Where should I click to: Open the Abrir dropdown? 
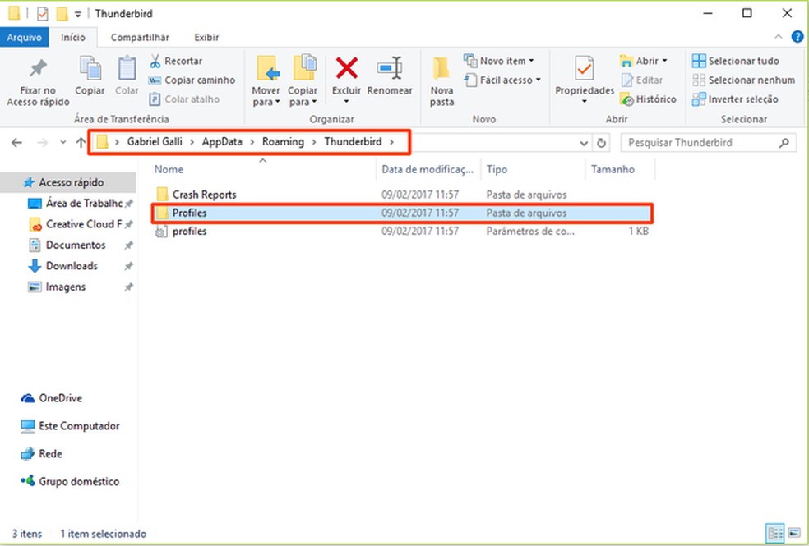(x=644, y=61)
